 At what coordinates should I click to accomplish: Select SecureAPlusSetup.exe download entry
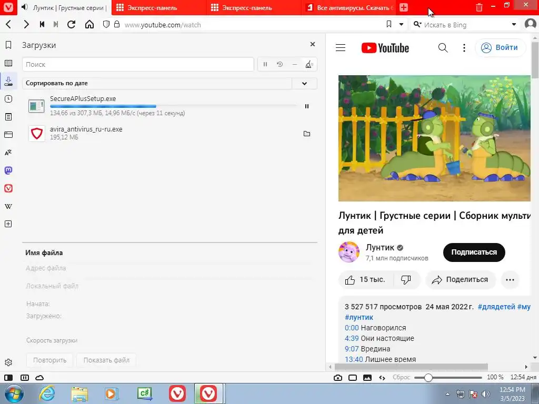click(170, 106)
